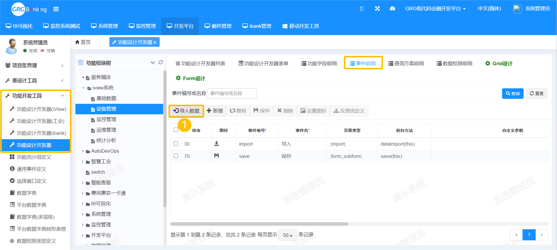Click 新增 to add an event
Viewport: 557px width, 250px height.
(215, 111)
